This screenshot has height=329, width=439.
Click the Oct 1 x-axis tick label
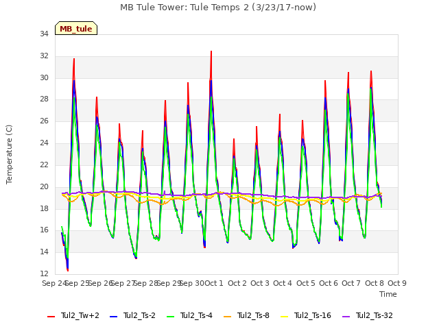214,283
